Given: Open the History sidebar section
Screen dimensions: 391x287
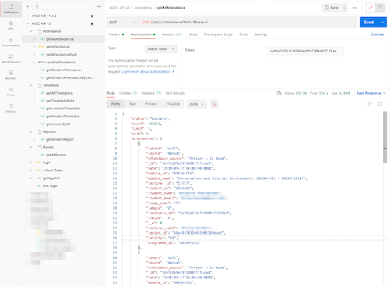Looking at the screenshot, I should (11, 108).
